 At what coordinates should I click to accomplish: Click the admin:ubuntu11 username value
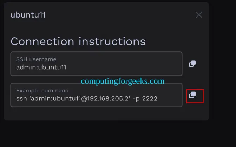point(41,67)
